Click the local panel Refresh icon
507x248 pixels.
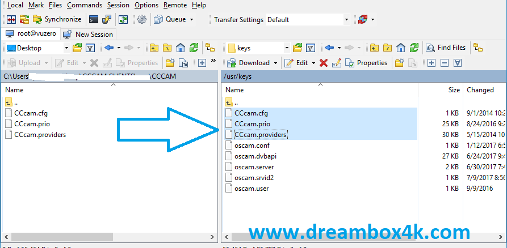point(194,48)
